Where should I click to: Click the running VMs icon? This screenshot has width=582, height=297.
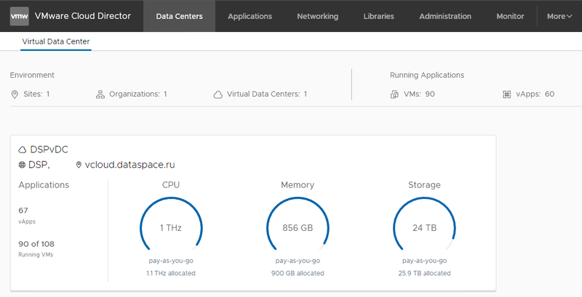(394, 95)
